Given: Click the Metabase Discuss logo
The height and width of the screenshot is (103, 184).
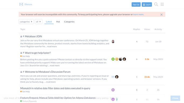Looking at the screenshot, I should 26,4.
